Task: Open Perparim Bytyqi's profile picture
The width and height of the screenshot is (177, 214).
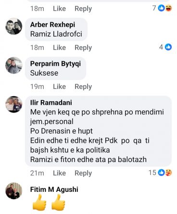Action: point(14,65)
